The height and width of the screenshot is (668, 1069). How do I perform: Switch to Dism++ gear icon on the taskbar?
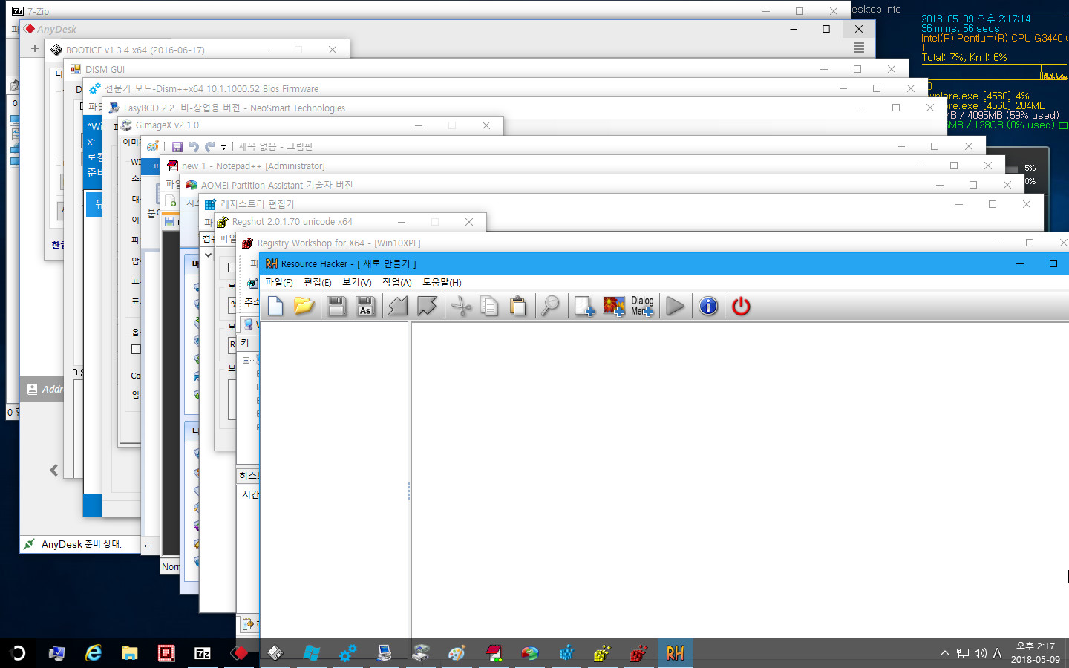tap(347, 653)
